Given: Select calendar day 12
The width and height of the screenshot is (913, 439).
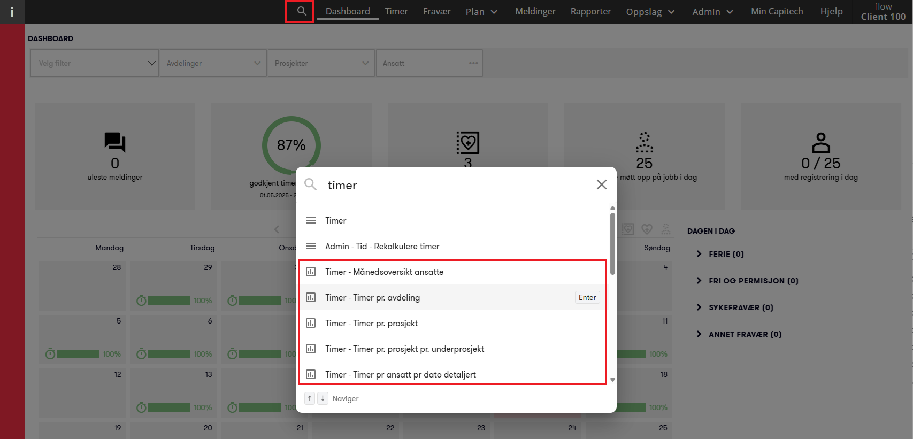Looking at the screenshot, I should [82, 393].
